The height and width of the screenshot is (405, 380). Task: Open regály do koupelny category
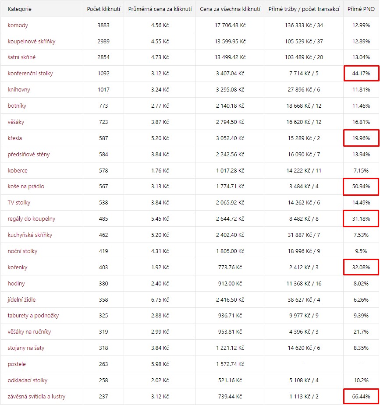pyautogui.click(x=32, y=219)
